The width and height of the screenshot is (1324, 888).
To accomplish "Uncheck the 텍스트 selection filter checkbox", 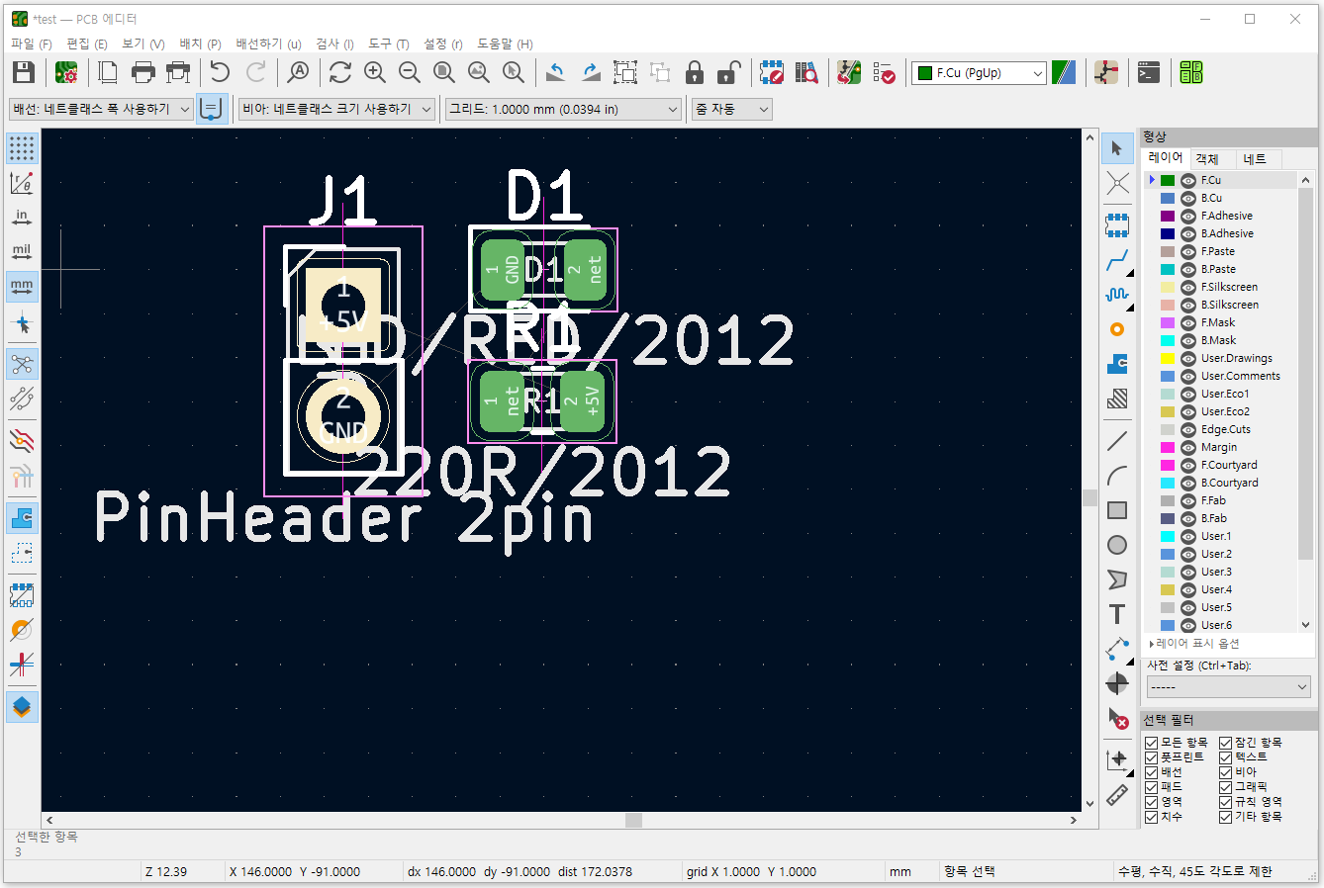I will pyautogui.click(x=1226, y=757).
